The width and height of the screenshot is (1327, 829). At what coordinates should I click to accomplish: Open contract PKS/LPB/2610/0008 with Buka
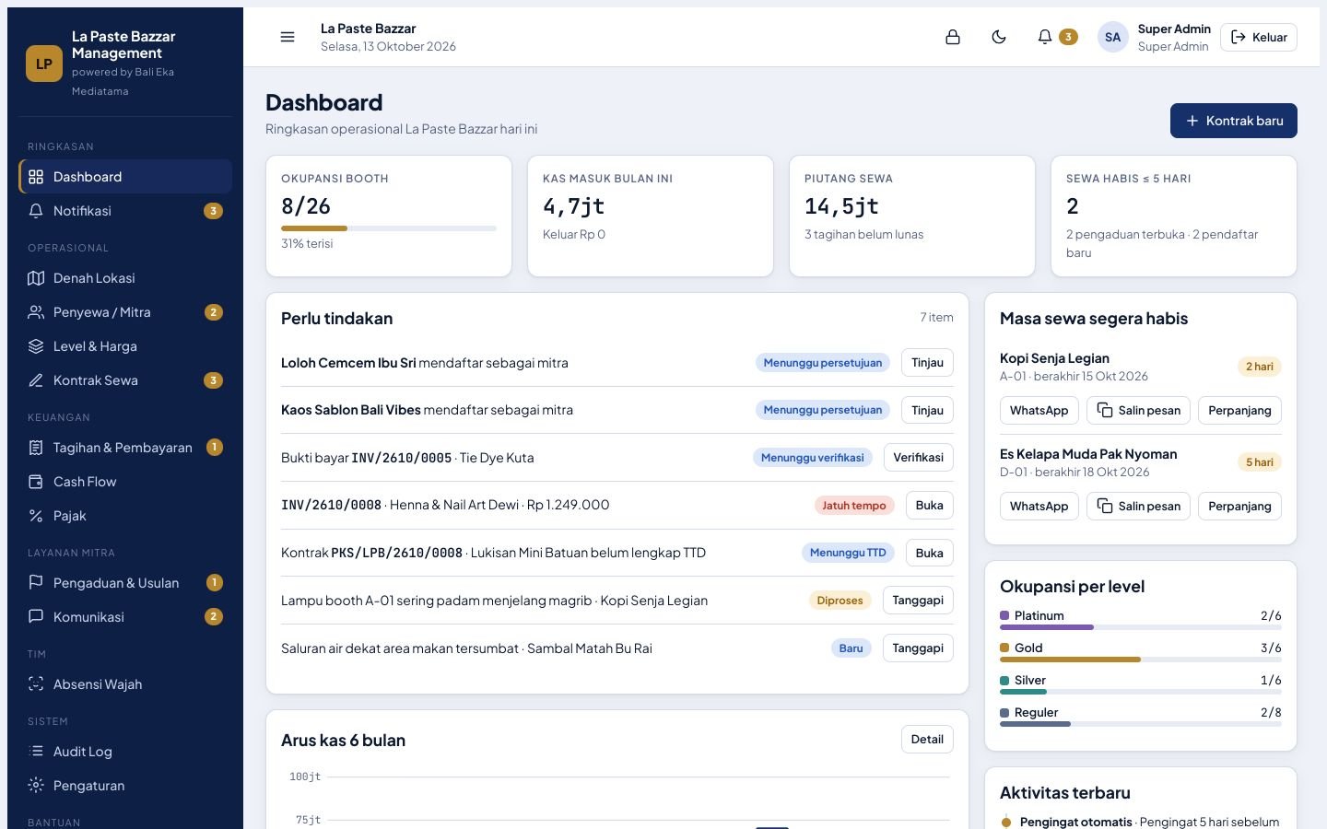(x=929, y=553)
